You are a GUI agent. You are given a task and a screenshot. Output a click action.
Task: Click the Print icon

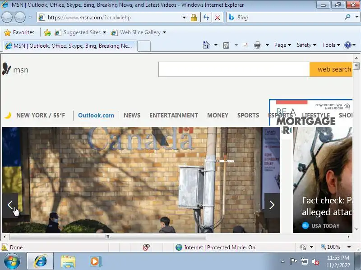[x=257, y=45]
